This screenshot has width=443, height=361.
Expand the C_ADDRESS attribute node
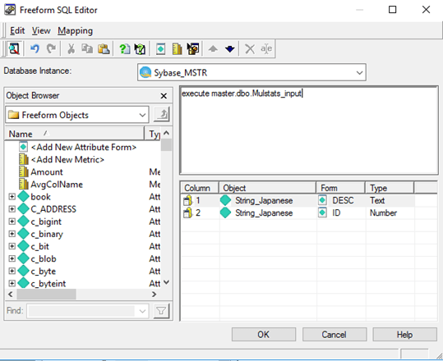12,209
